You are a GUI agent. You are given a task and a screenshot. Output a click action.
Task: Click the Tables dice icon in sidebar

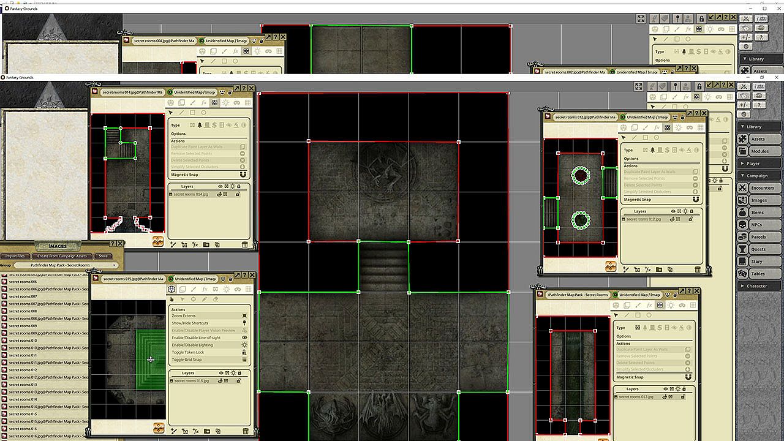point(743,274)
